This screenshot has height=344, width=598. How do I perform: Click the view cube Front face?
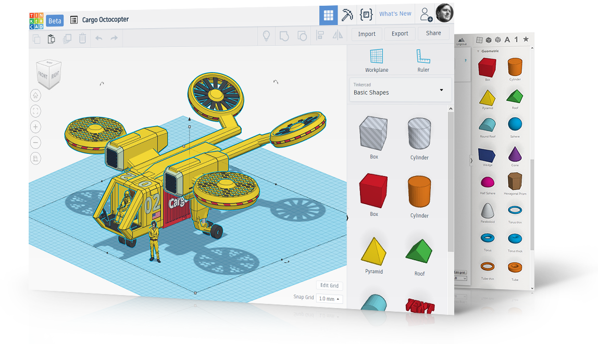(43, 75)
